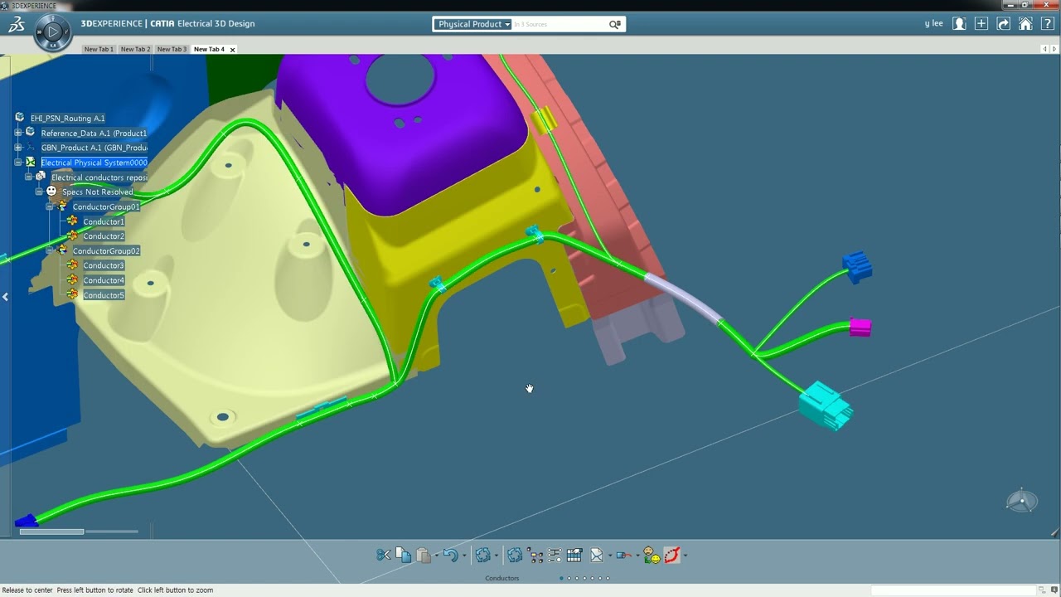1061x597 pixels.
Task: Open the Undo history dropdown arrow
Action: tap(464, 556)
